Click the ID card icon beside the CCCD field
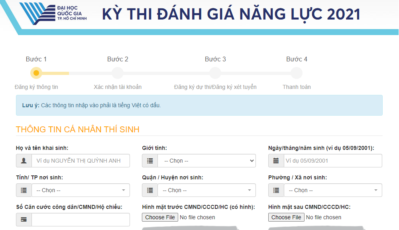The width and height of the screenshot is (399, 230). [x=24, y=220]
